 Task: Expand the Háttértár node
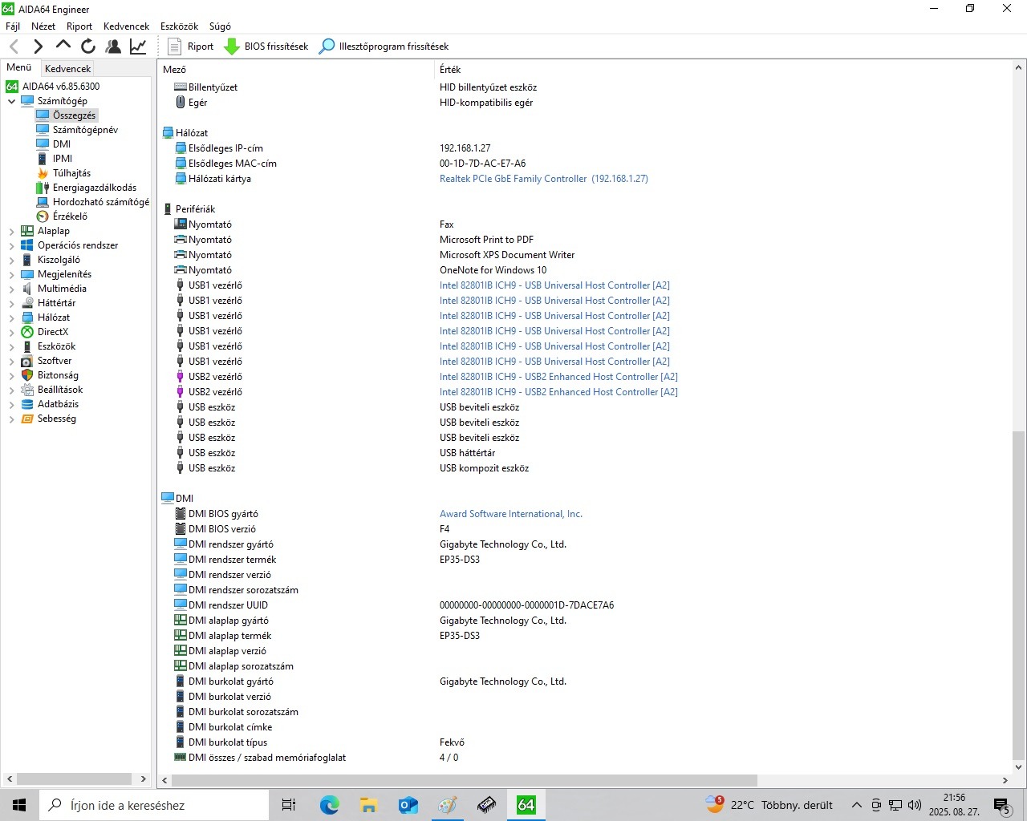pos(11,303)
